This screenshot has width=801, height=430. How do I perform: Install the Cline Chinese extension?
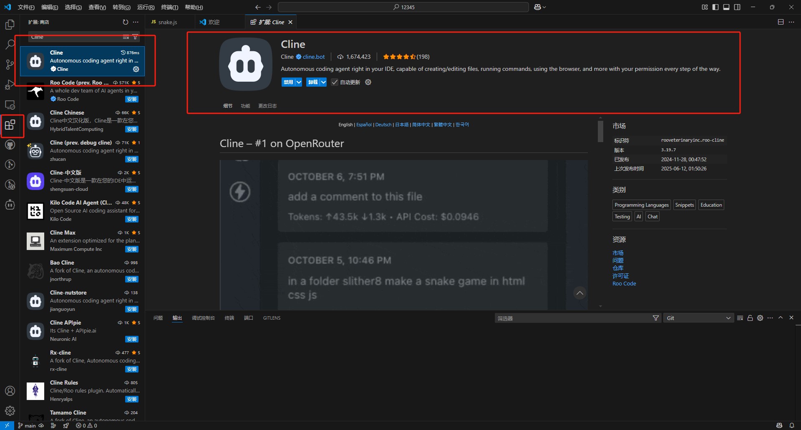pos(132,129)
